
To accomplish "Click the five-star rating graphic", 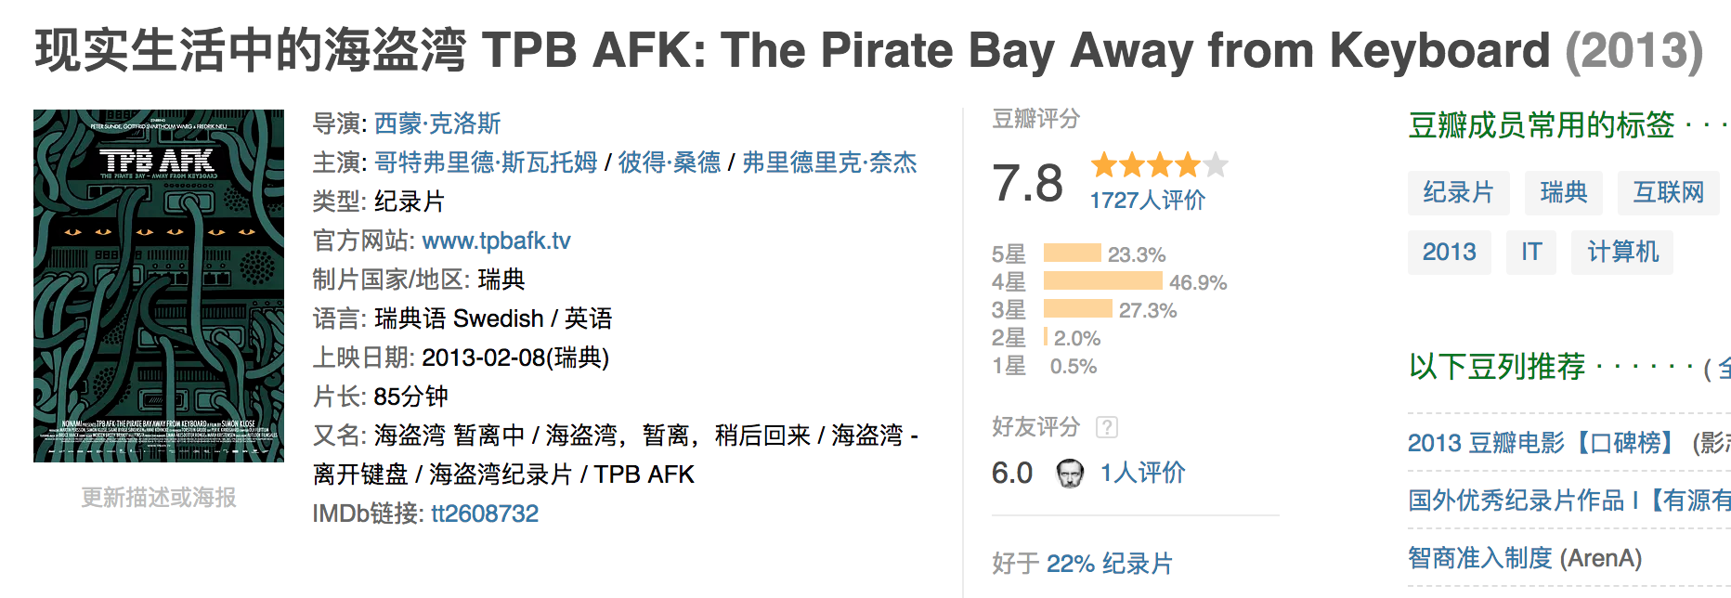I will (x=1159, y=166).
